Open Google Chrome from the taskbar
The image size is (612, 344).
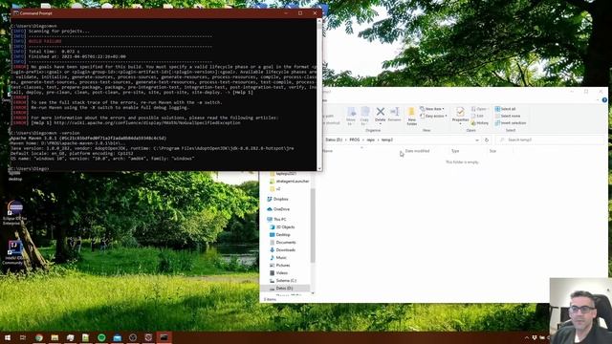coord(38,337)
